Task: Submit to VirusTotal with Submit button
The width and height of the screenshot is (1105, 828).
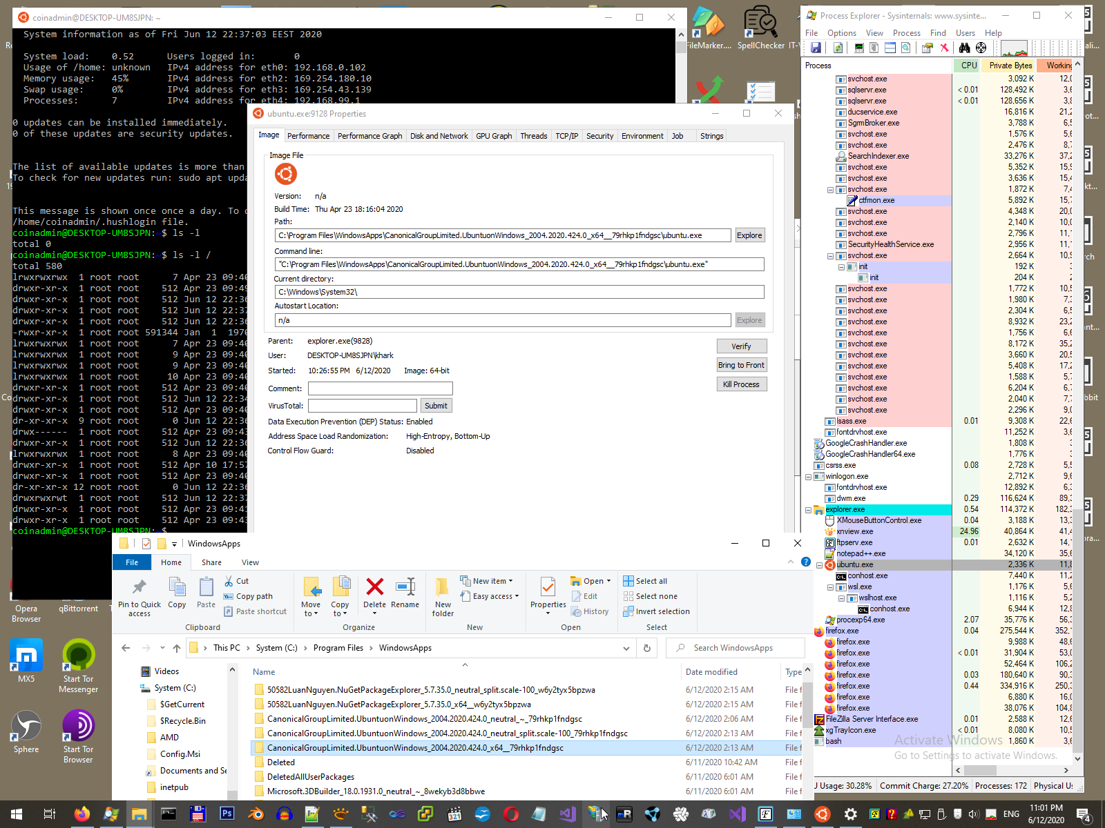Action: point(436,406)
